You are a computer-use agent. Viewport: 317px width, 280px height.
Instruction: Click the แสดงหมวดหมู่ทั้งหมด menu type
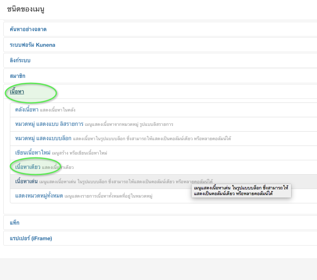(39, 196)
